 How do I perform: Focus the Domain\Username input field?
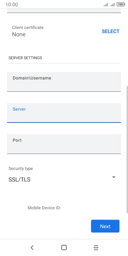click(64, 82)
